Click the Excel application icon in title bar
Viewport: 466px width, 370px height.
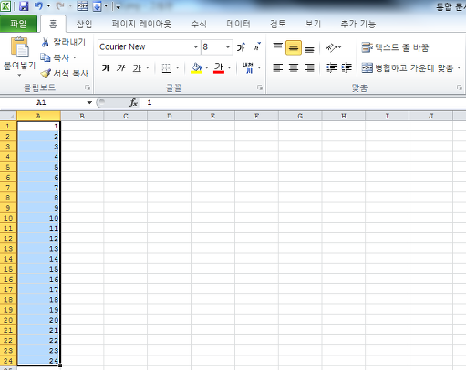(5, 5)
